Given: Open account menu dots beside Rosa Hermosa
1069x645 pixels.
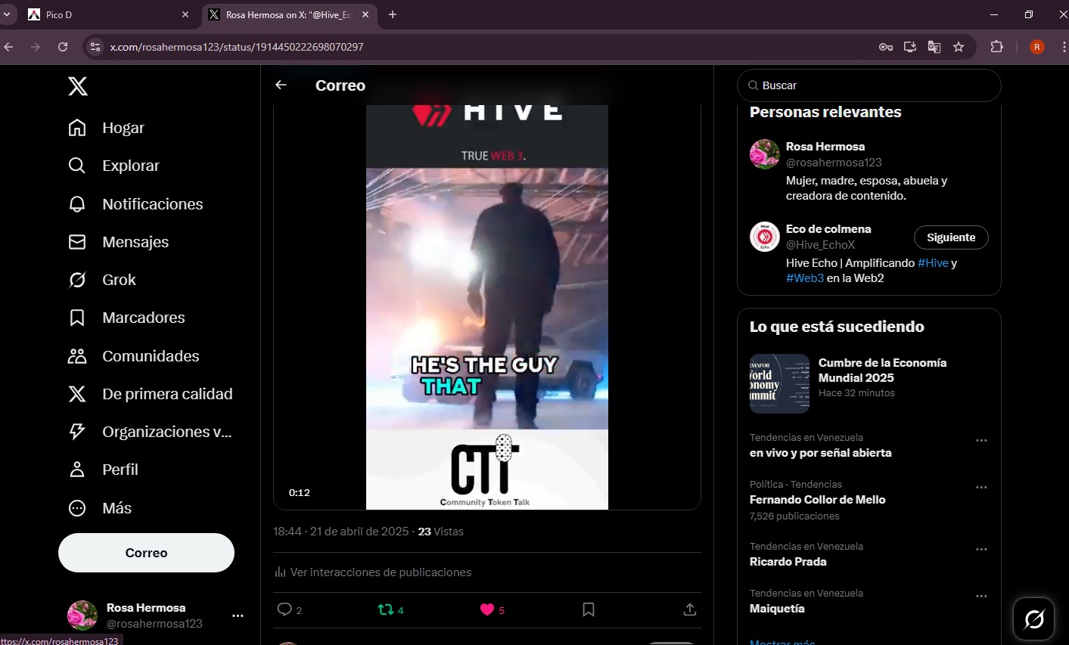Looking at the screenshot, I should pyautogui.click(x=238, y=616).
